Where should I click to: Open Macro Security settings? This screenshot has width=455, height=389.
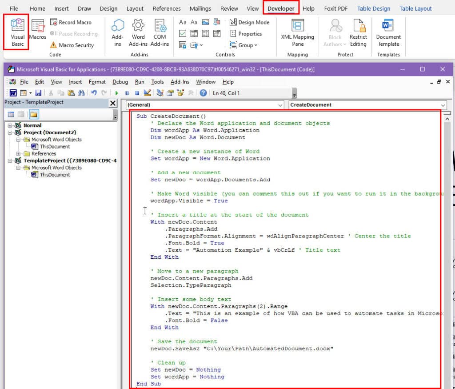72,45
